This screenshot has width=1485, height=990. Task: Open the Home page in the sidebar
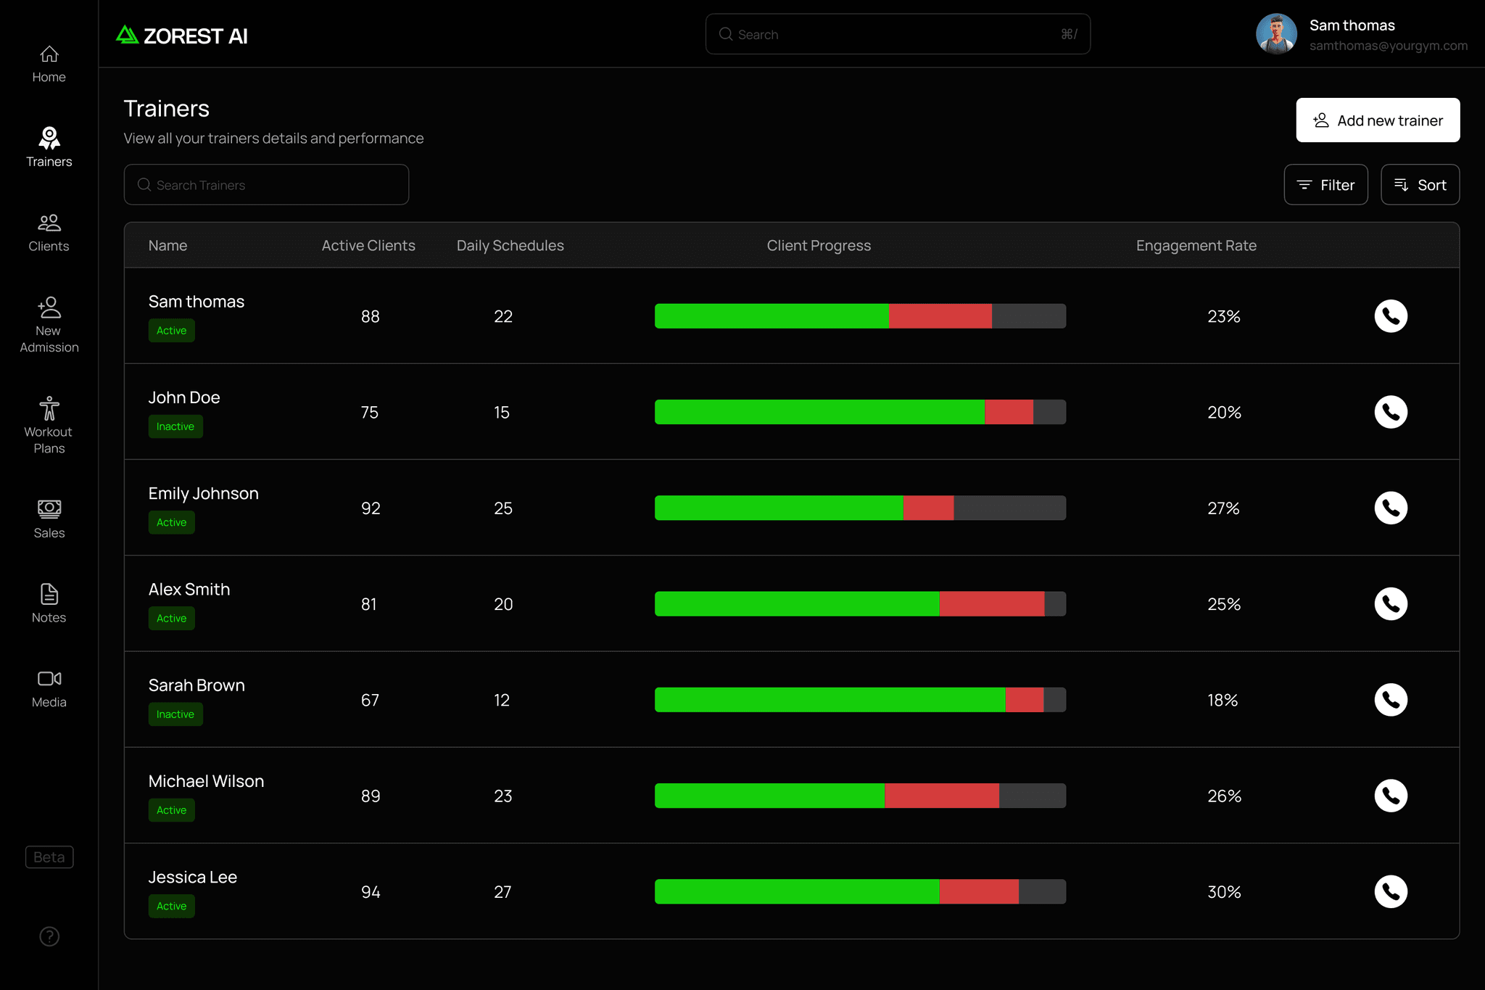(49, 65)
